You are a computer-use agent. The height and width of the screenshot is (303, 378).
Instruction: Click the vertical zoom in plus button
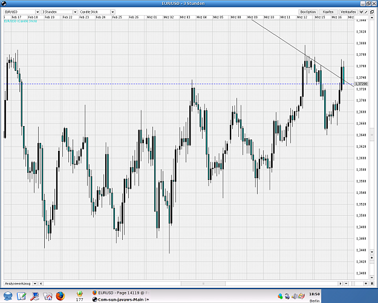pos(372,258)
